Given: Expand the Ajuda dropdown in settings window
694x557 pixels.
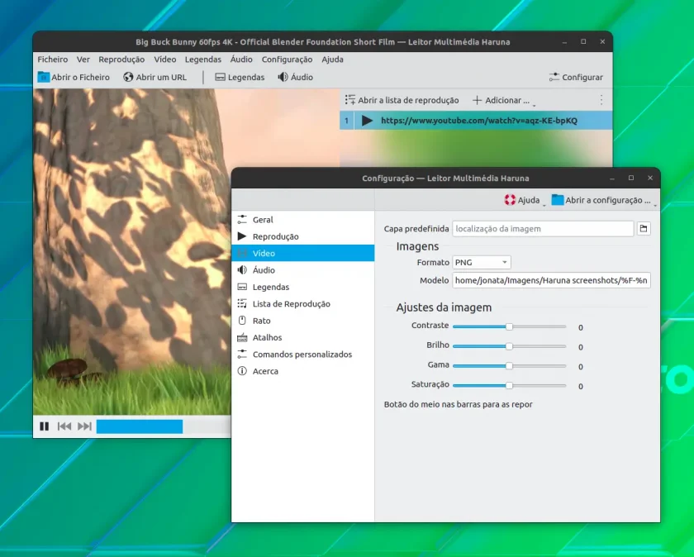Looking at the screenshot, I should click(524, 200).
